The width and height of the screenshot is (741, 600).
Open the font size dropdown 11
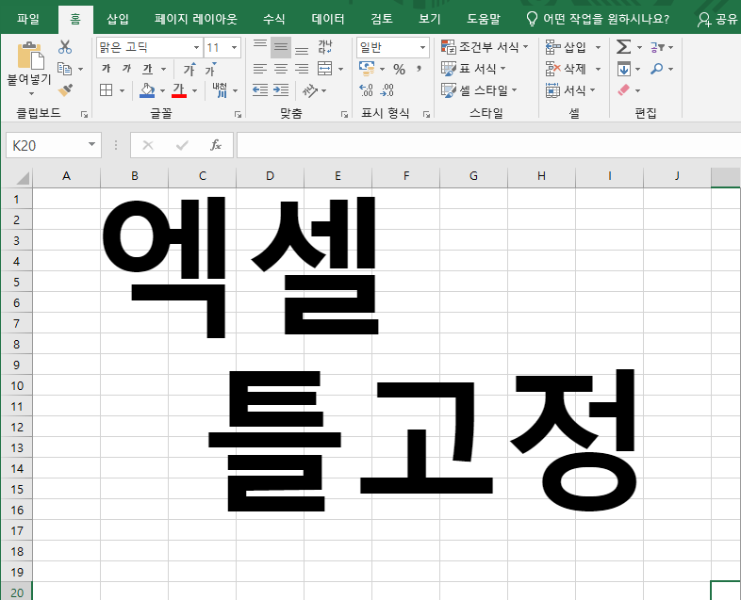tap(234, 47)
